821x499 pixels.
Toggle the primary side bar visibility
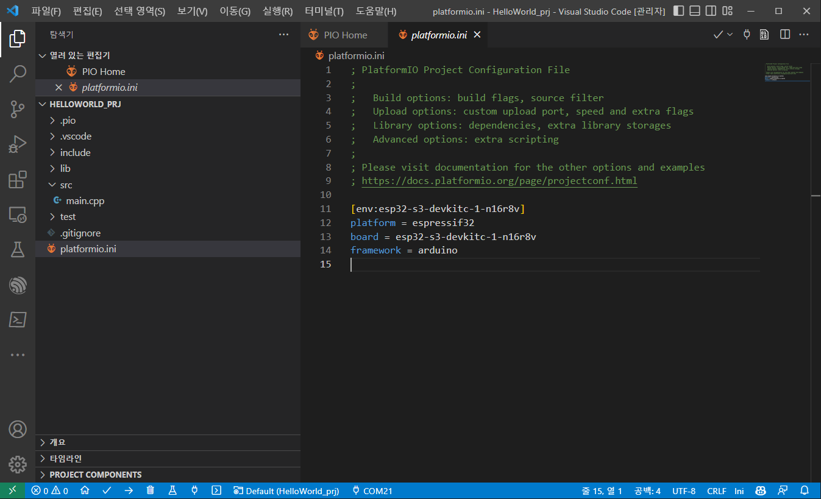[679, 11]
